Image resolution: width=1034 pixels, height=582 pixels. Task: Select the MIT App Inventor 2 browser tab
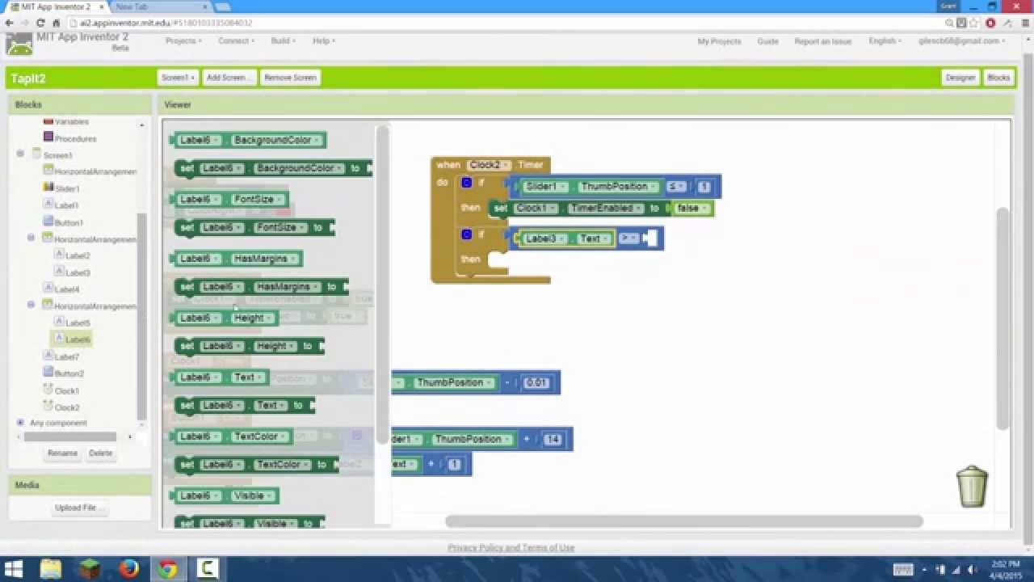click(x=57, y=6)
